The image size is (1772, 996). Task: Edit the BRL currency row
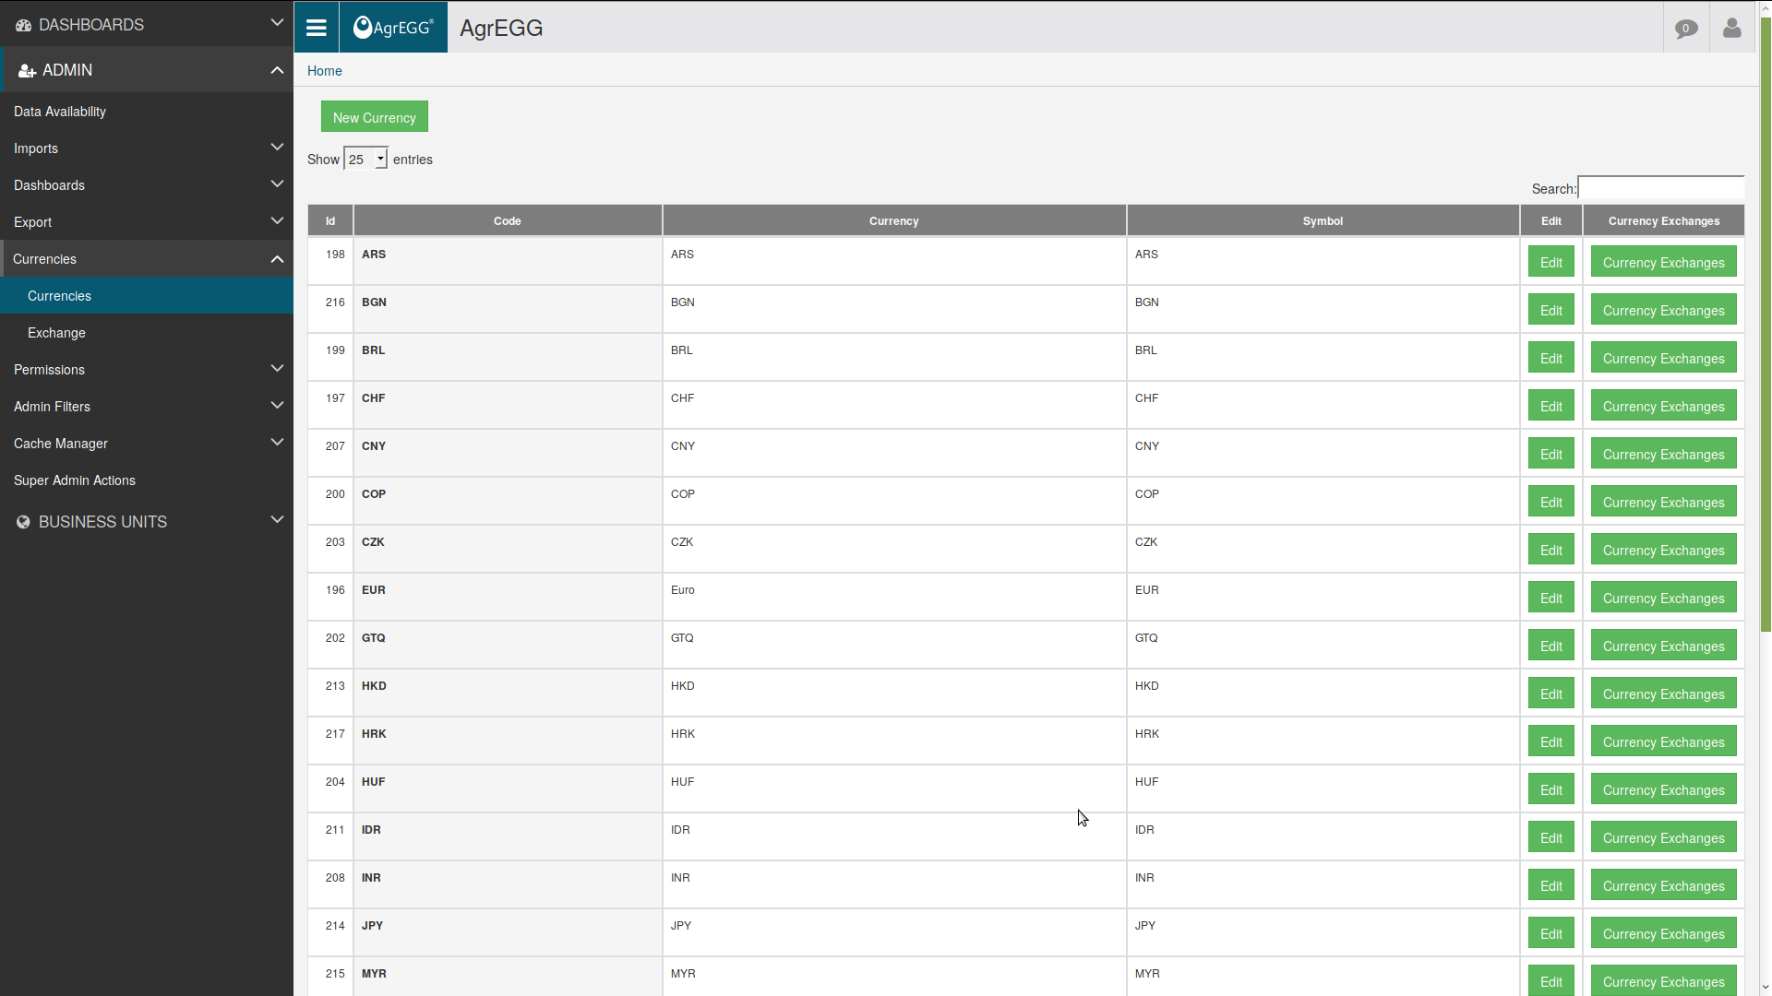click(x=1551, y=358)
